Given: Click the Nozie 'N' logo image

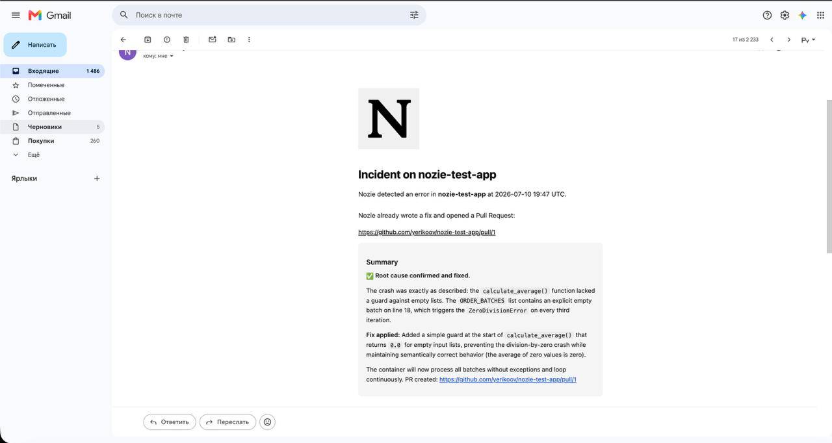Looking at the screenshot, I should coord(389,119).
